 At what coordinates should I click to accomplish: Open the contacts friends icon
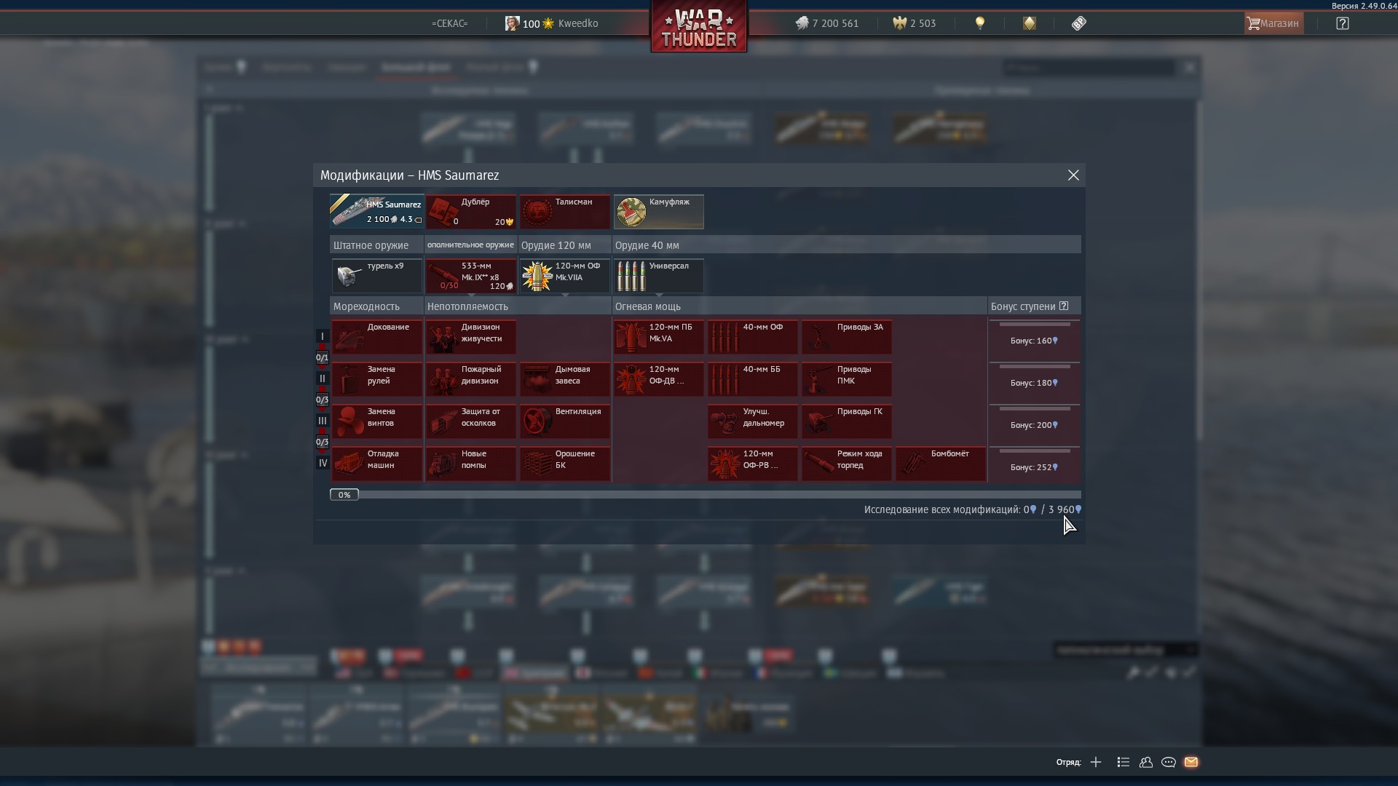[x=1146, y=762]
